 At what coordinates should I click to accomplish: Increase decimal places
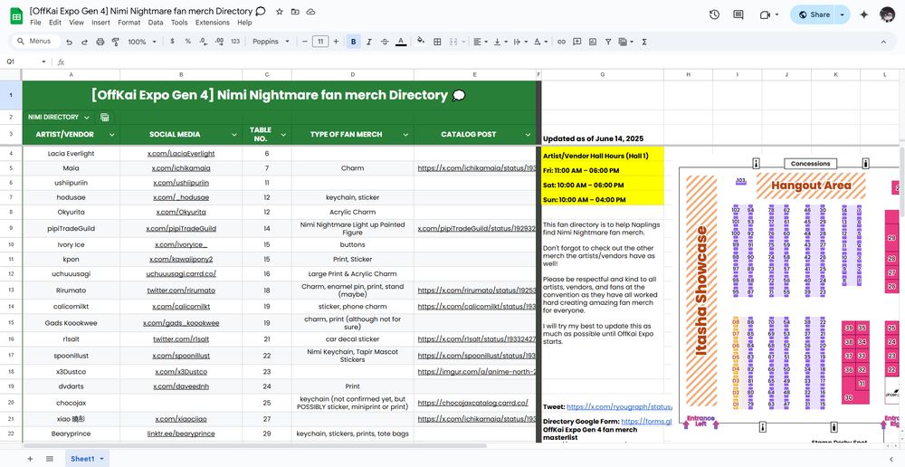tap(219, 42)
